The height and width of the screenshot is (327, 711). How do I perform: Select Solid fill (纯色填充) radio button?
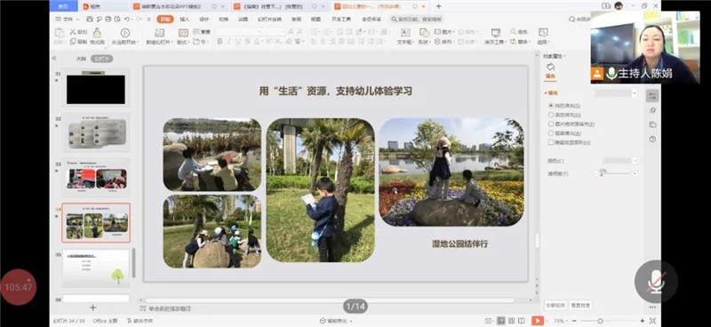[x=551, y=105]
